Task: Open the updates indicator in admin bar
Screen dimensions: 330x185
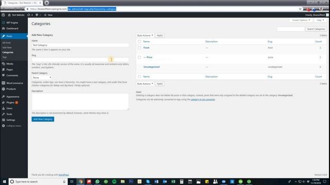Action: [x=30, y=15]
